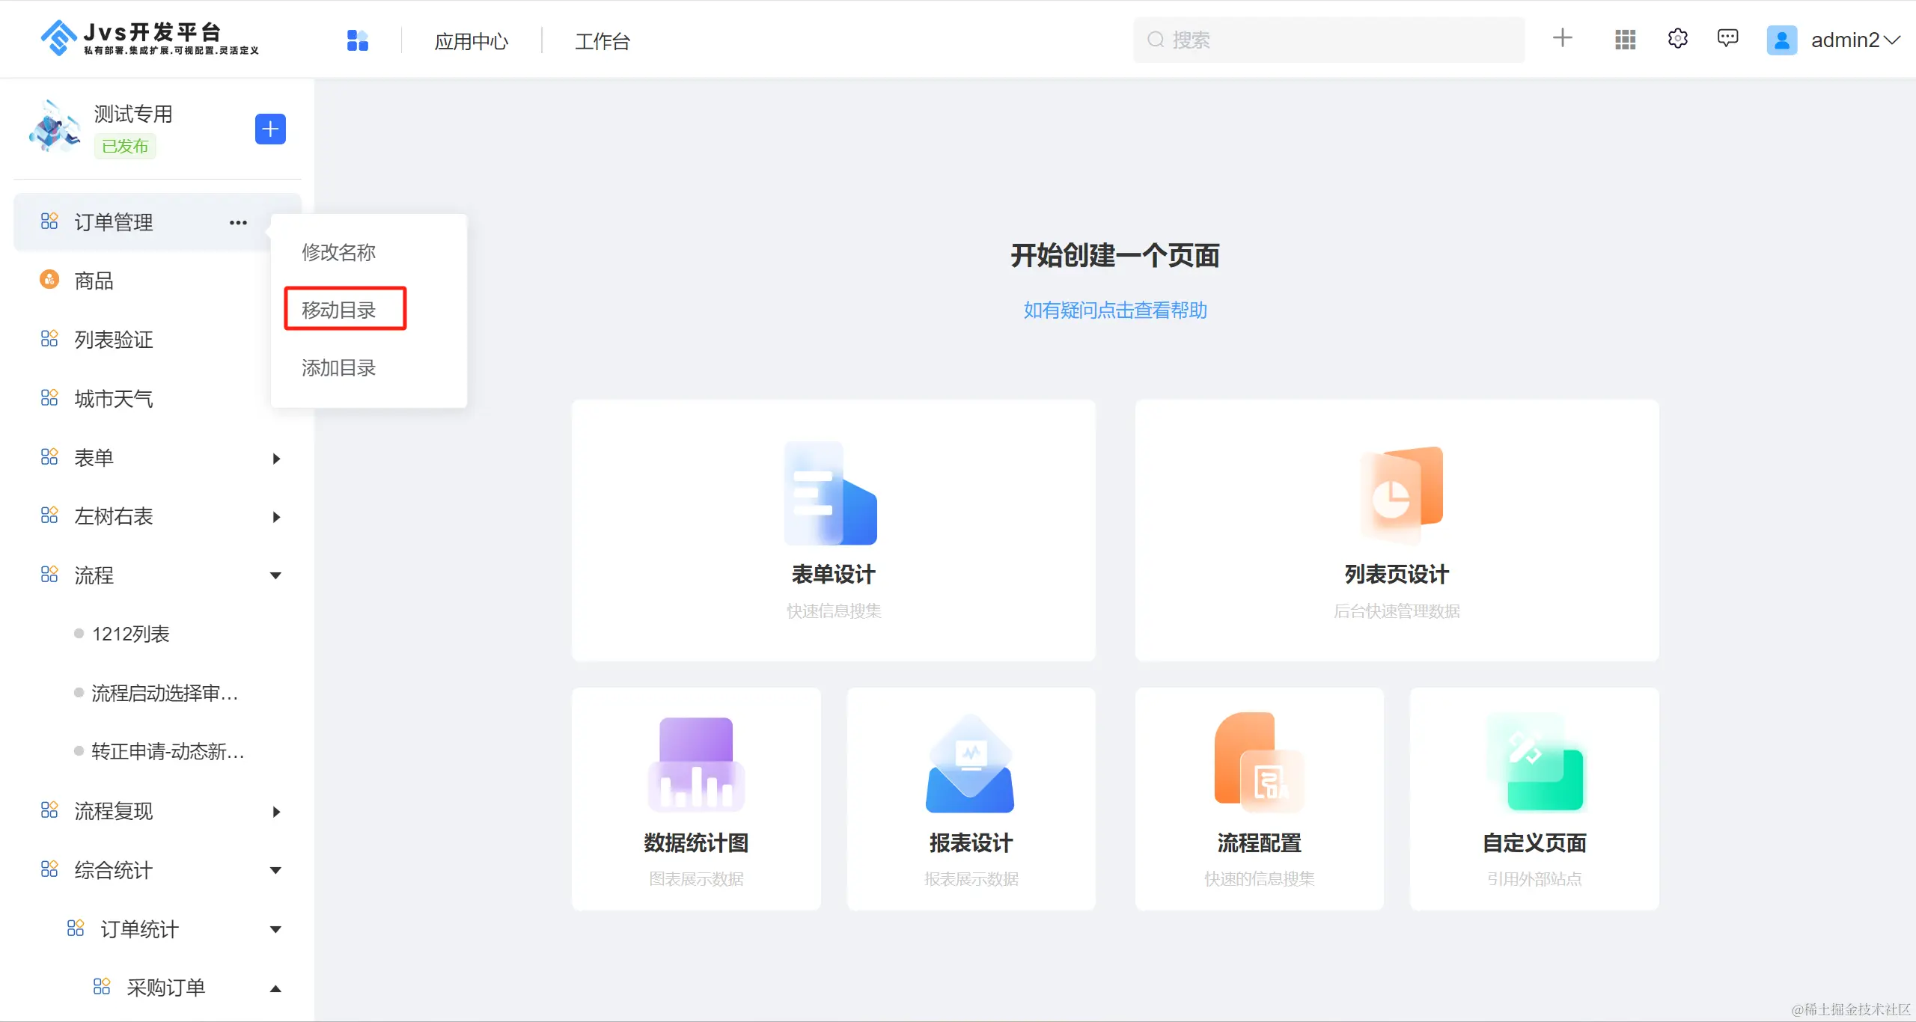Select 移动目录 from context menu
Screen dimensions: 1916x1022
click(339, 310)
